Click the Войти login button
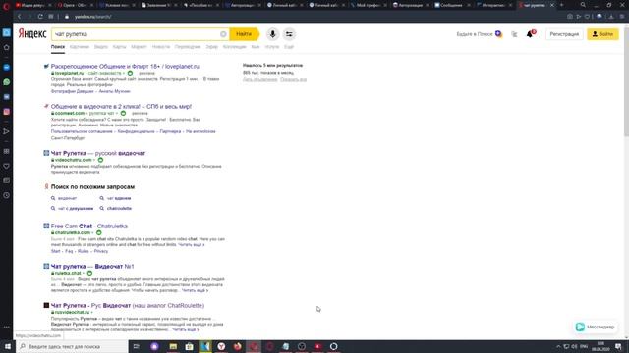The image size is (629, 353). coord(602,34)
